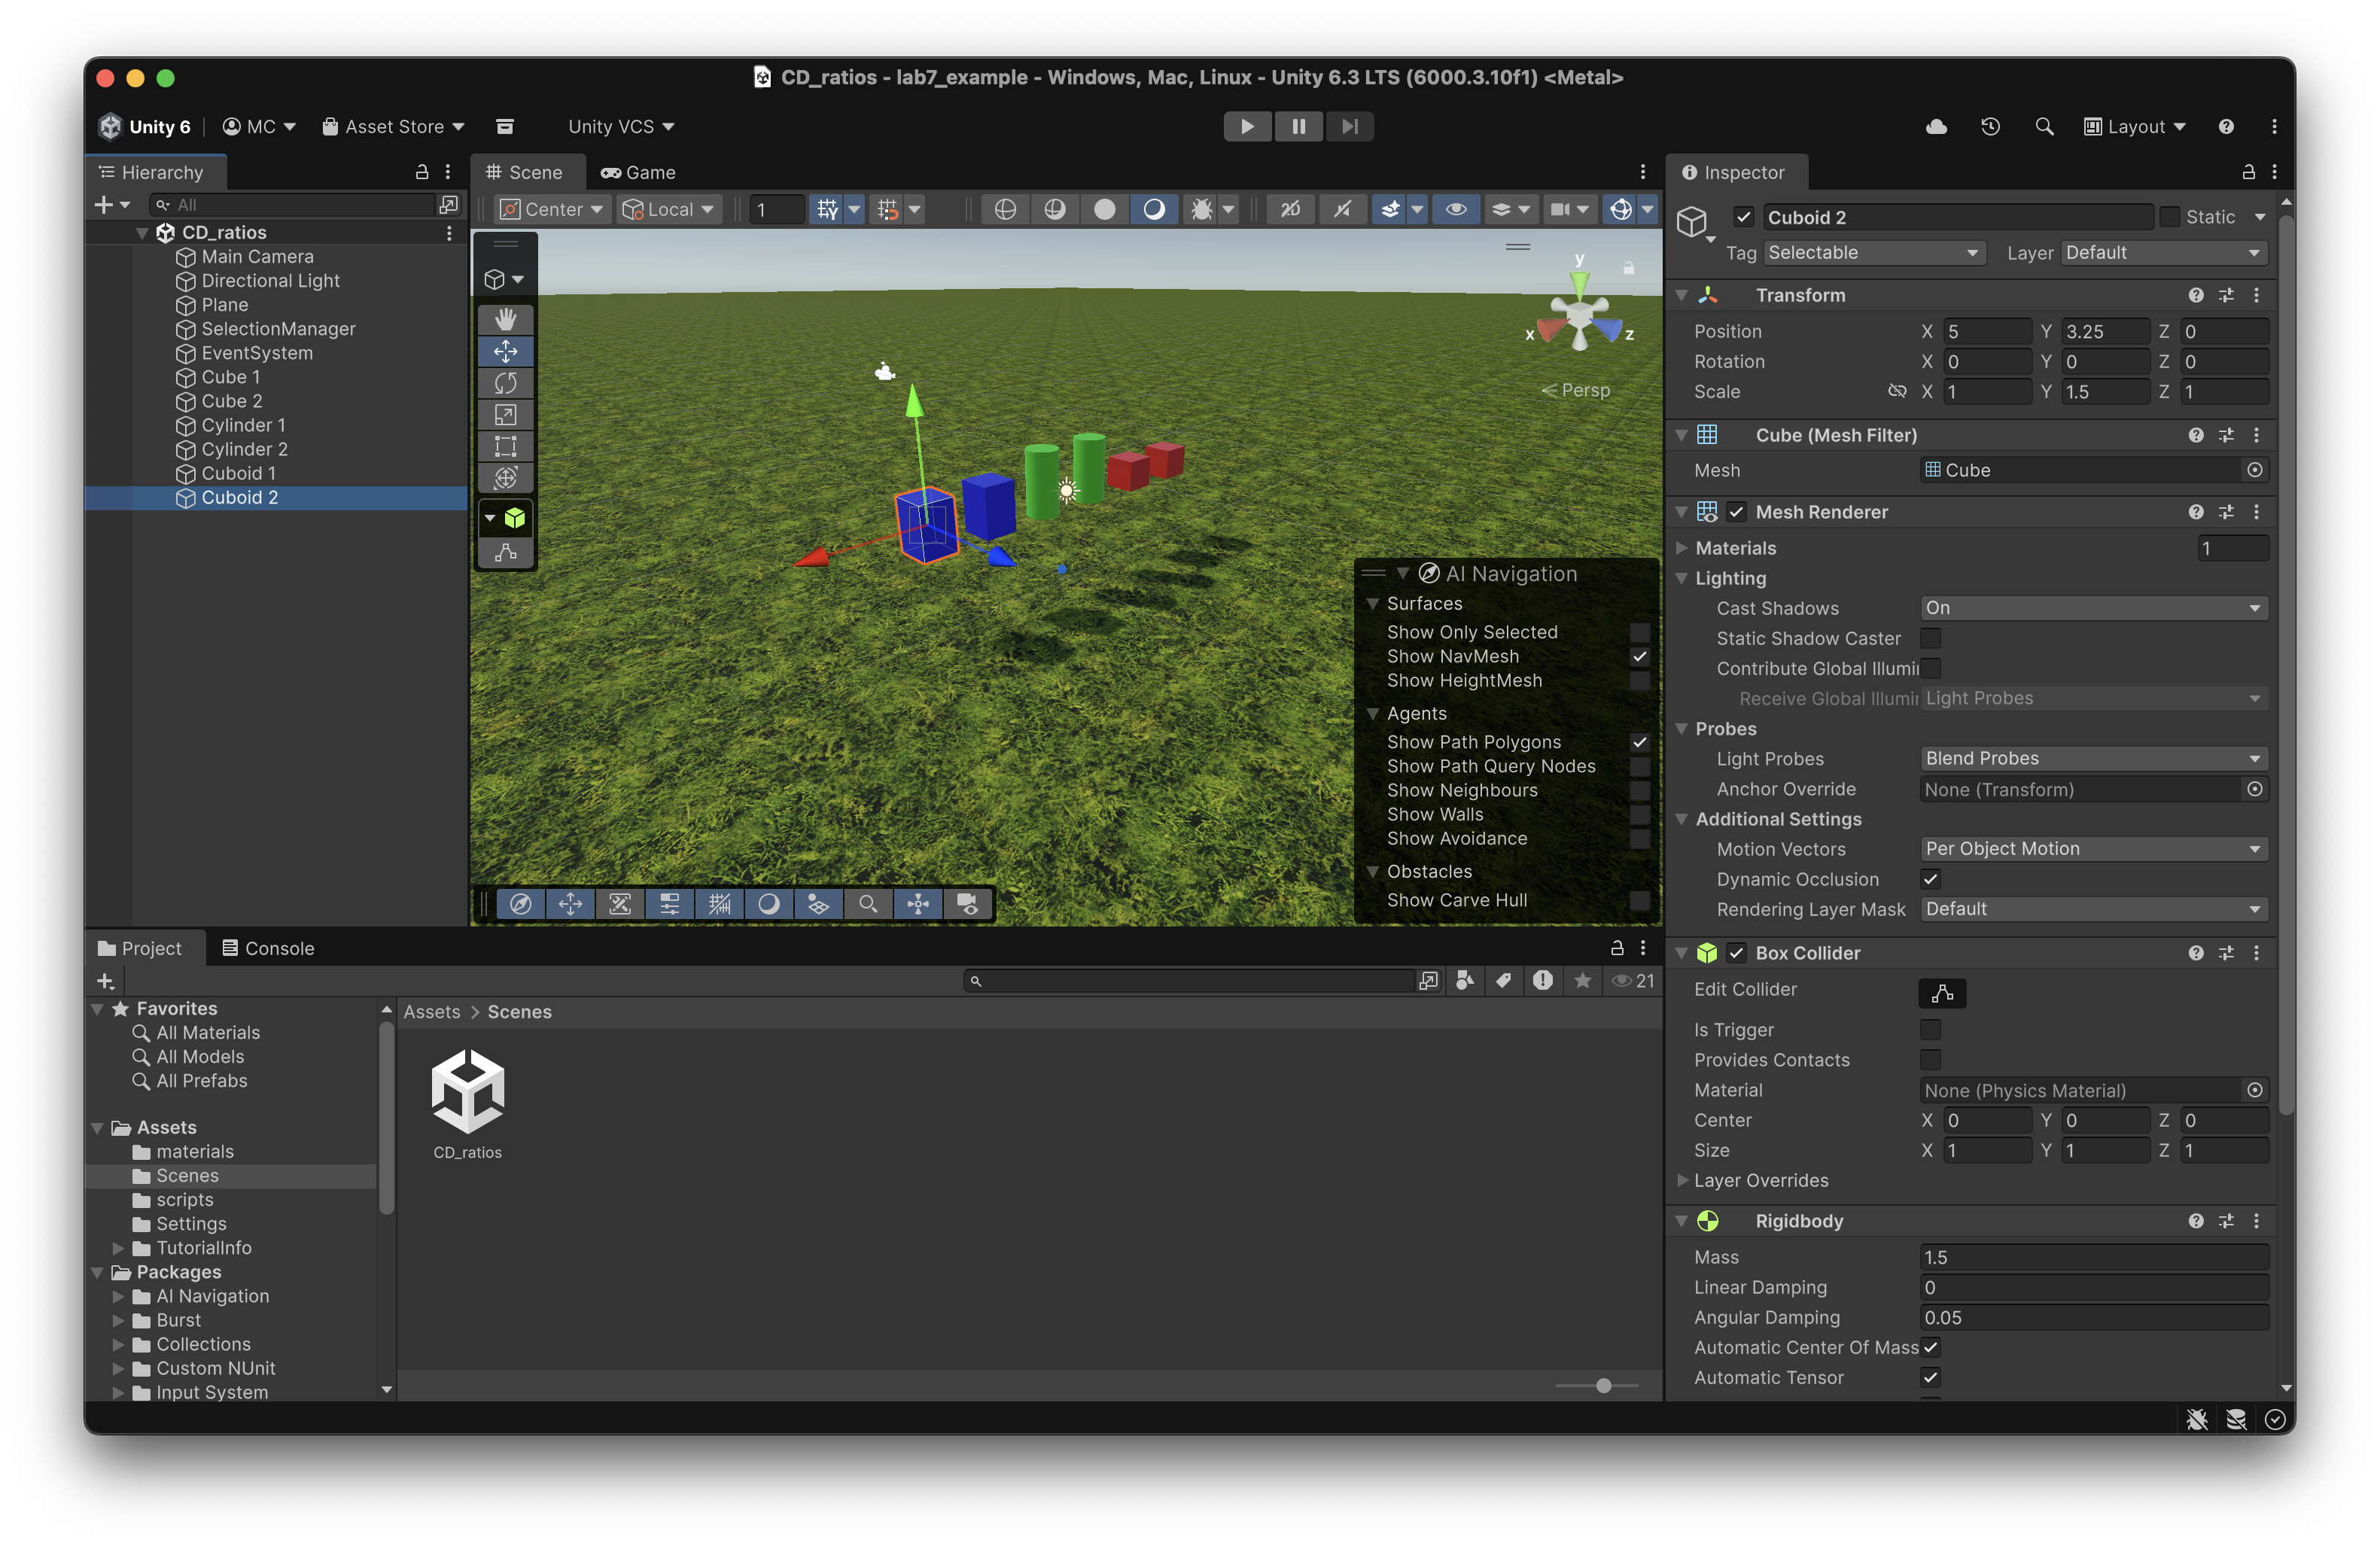Enable the Is Trigger checkbox

(1930, 1029)
